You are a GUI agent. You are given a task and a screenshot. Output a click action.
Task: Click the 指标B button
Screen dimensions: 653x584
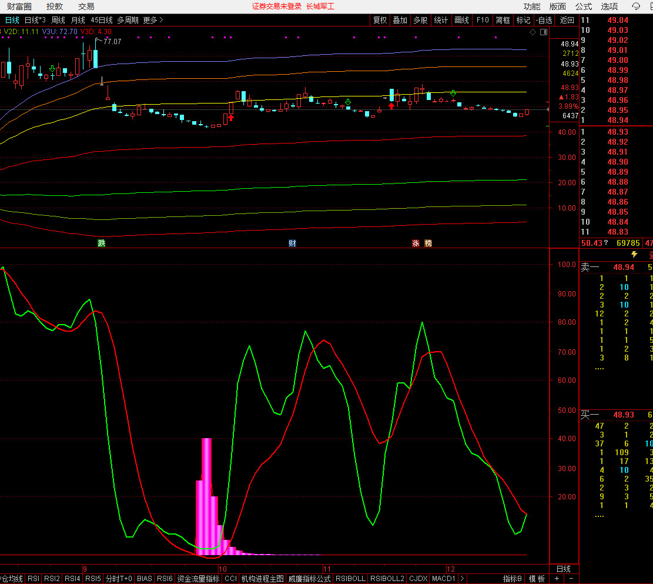click(x=513, y=579)
